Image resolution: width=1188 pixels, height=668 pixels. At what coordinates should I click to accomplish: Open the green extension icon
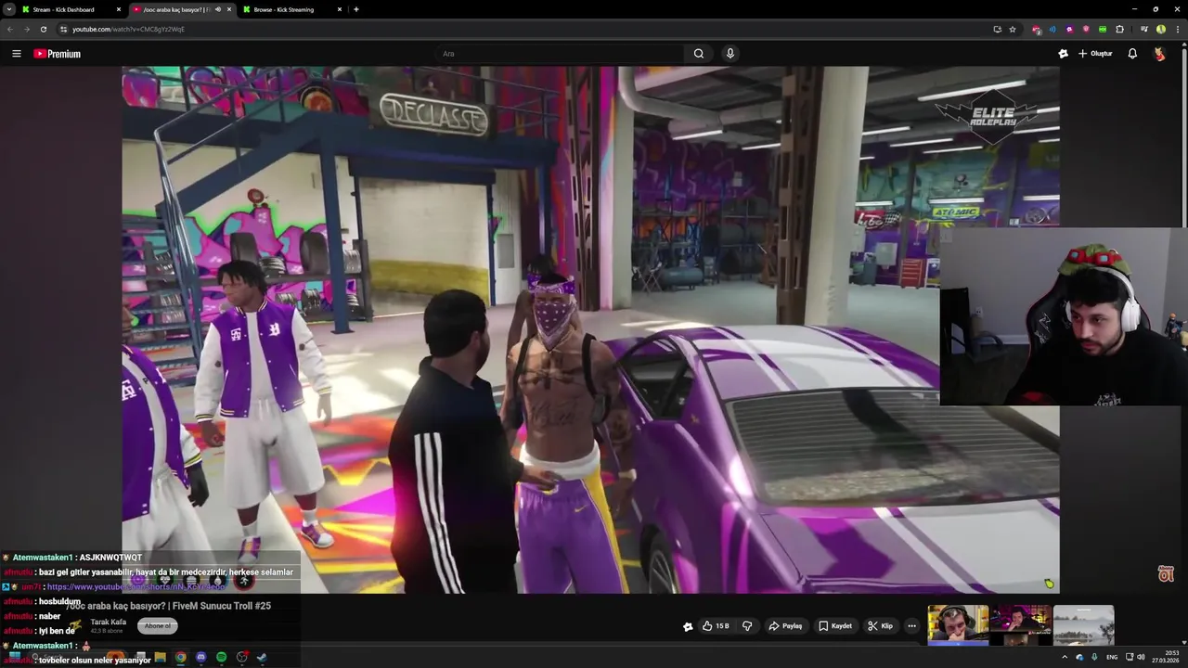click(1103, 30)
